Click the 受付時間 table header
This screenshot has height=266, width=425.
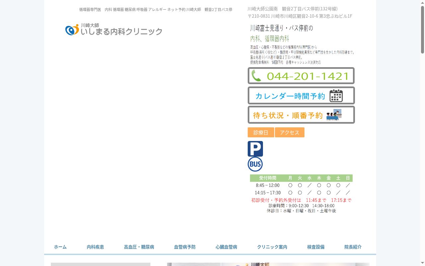point(268,178)
